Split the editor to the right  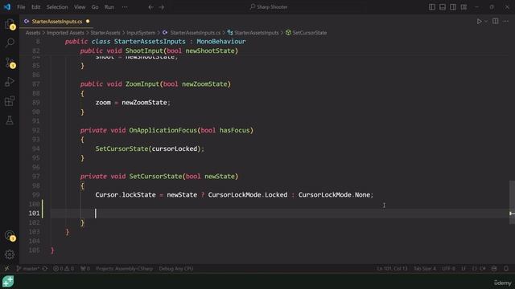[496, 22]
